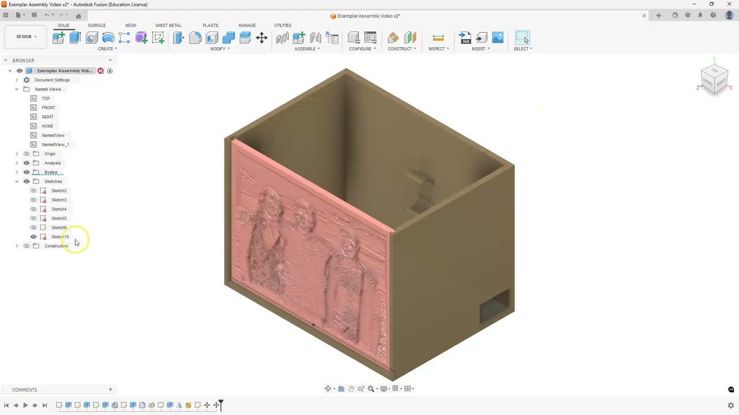Open the ASSEMBLE dropdown menu

(x=307, y=49)
